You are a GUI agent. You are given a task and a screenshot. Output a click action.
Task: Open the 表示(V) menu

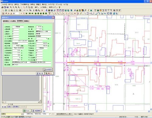pos(11,4)
